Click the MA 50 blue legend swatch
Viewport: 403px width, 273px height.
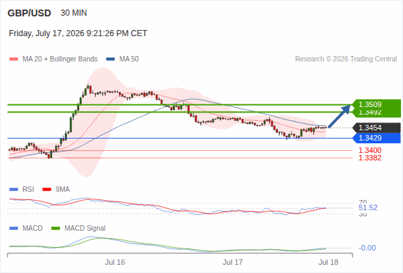click(111, 59)
